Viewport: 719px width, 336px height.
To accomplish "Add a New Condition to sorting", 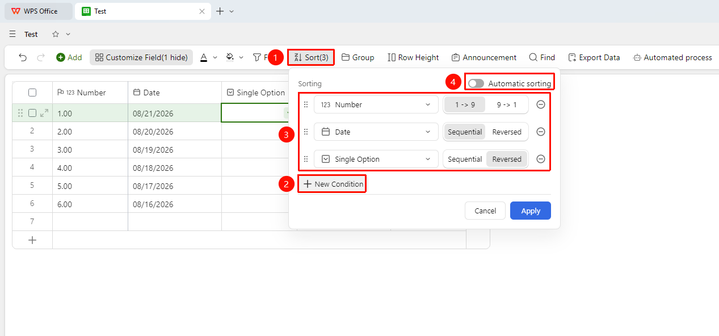I will point(333,184).
